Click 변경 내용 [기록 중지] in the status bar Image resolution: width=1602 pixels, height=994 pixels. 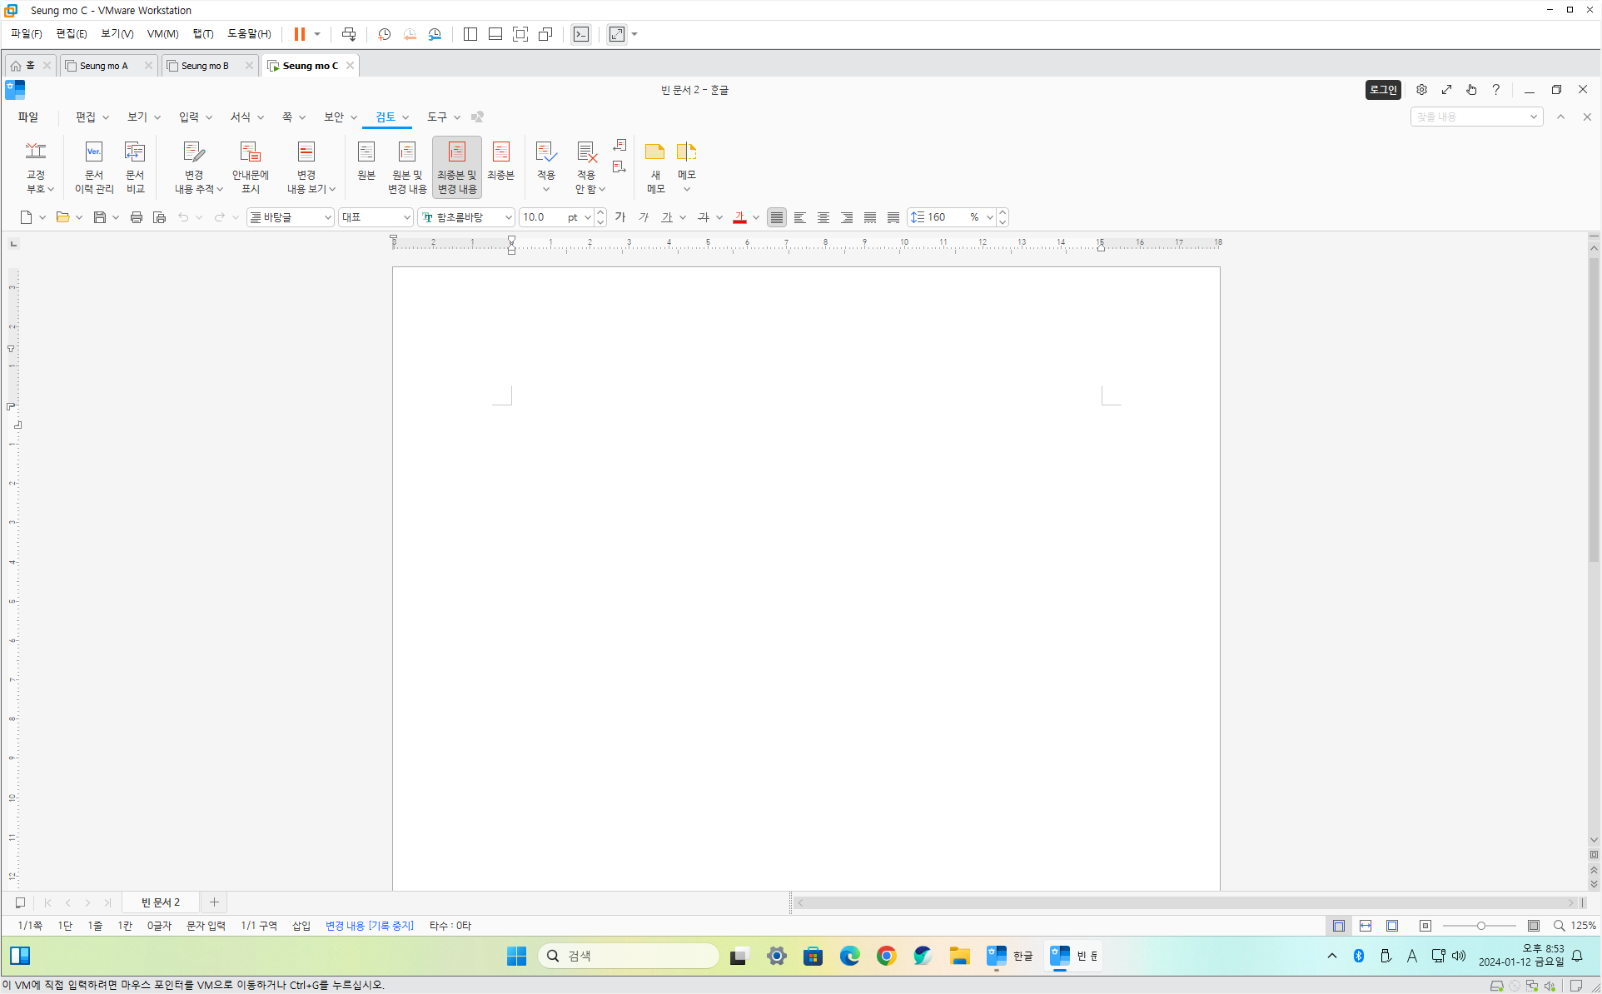tap(369, 926)
